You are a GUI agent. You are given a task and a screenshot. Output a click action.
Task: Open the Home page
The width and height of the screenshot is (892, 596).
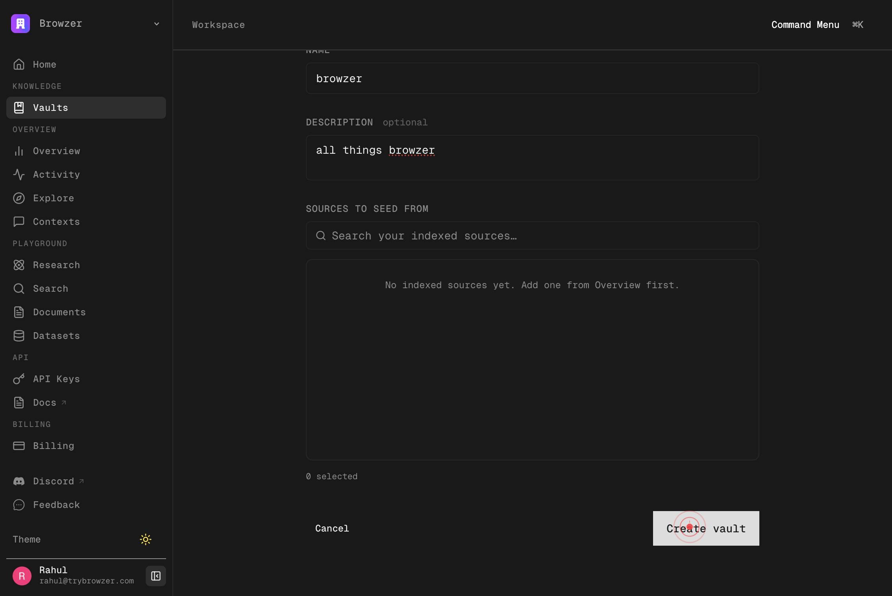(86, 64)
